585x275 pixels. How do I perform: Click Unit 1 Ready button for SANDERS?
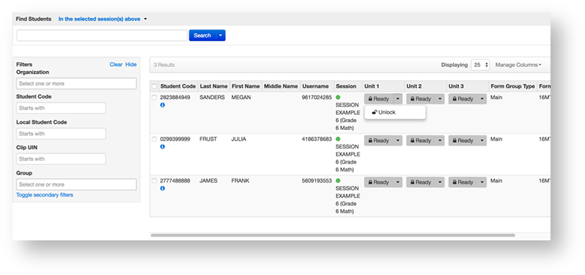pyautogui.click(x=379, y=99)
